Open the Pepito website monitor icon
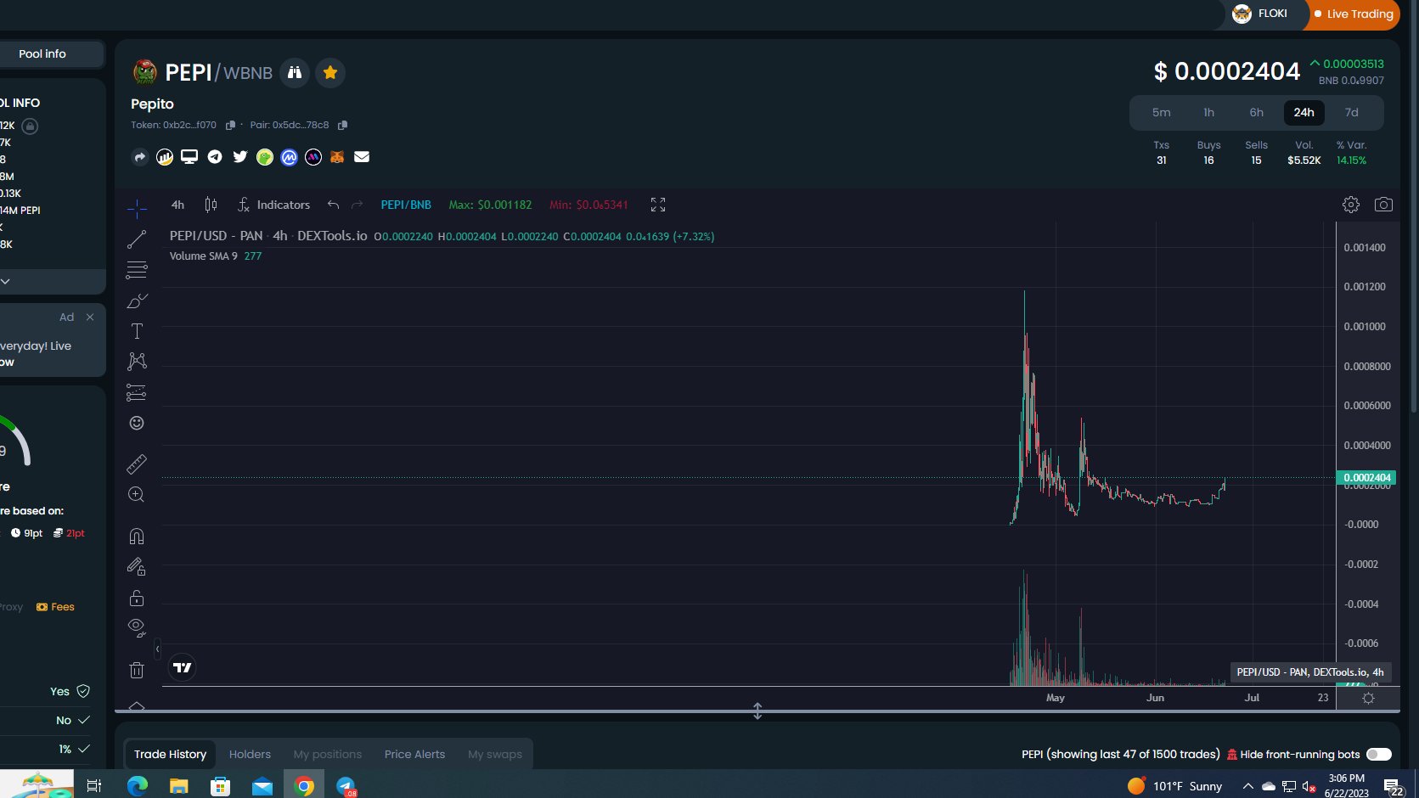This screenshot has width=1419, height=798. tap(189, 157)
